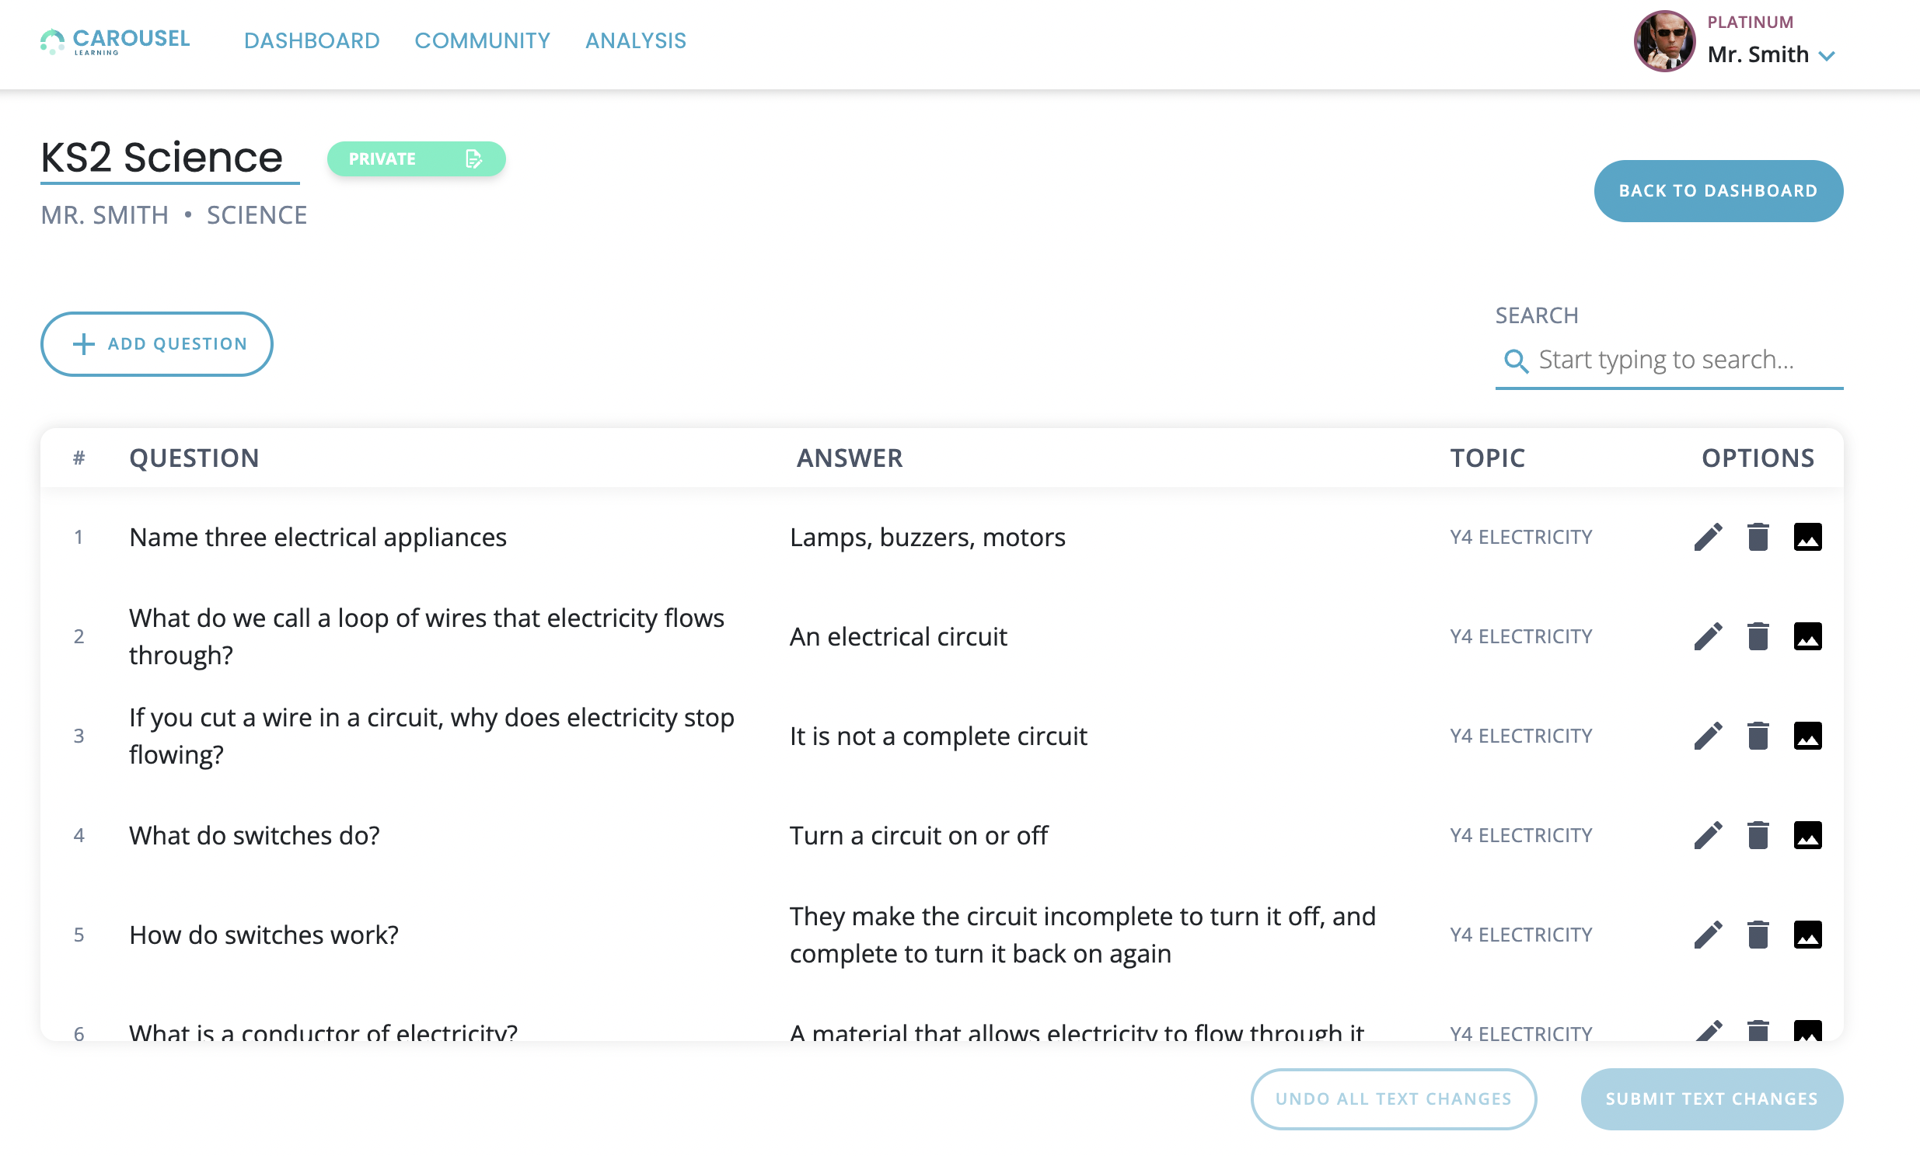The height and width of the screenshot is (1156, 1920).
Task: Click the pencil edit icon for question 1
Action: tap(1707, 537)
